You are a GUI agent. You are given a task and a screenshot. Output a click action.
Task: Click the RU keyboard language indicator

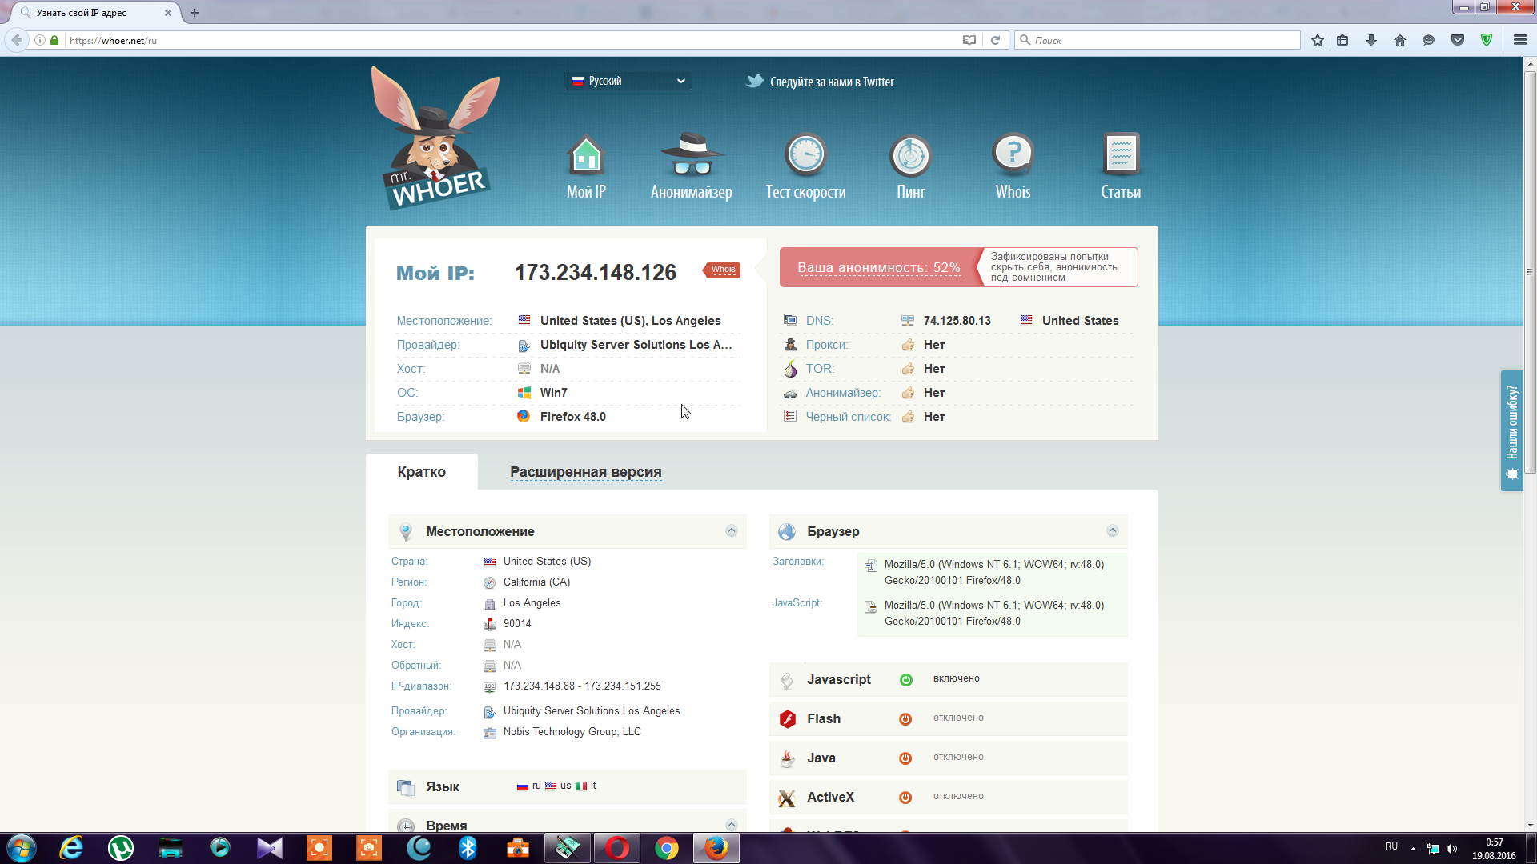[1391, 846]
